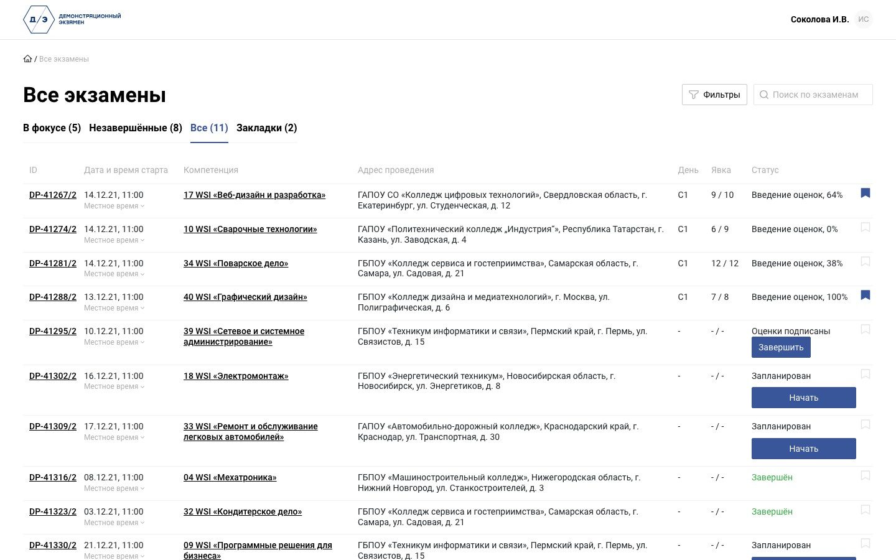896x560 pixels.
Task: Switch to the Незавершённые (8) tab
Action: [136, 128]
